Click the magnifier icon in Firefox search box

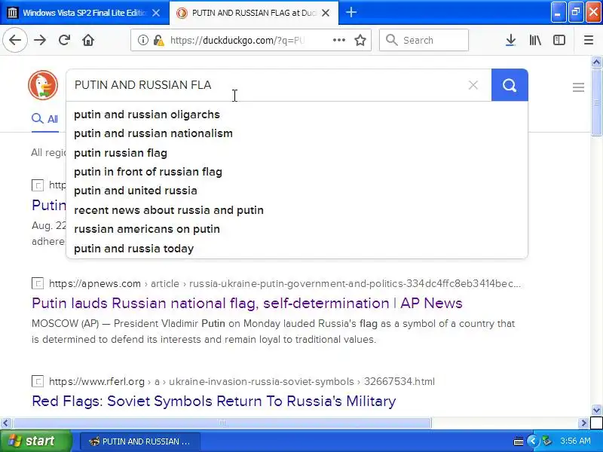(x=391, y=40)
